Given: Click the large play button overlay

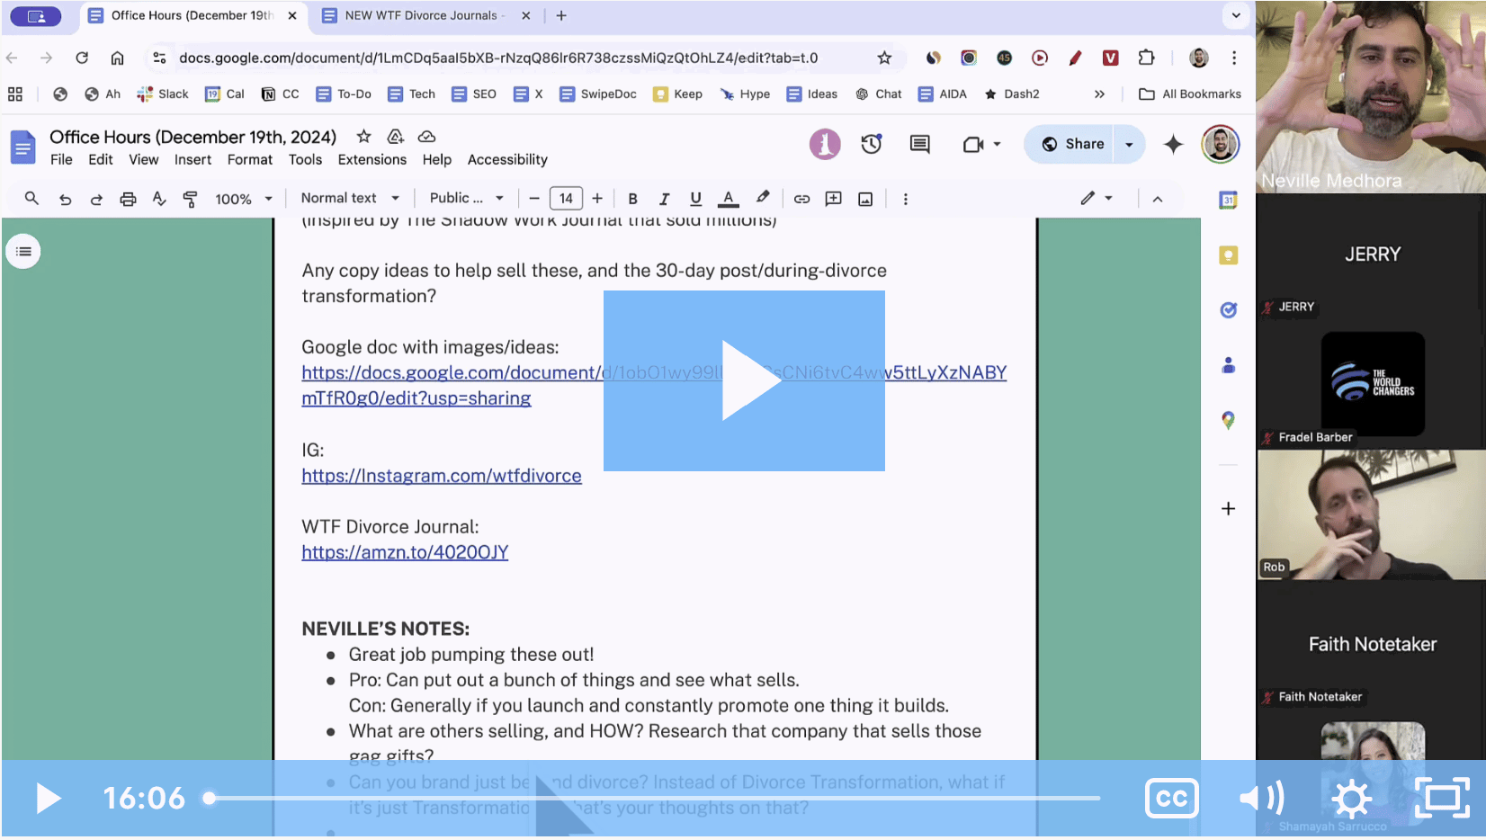Looking at the screenshot, I should [744, 380].
